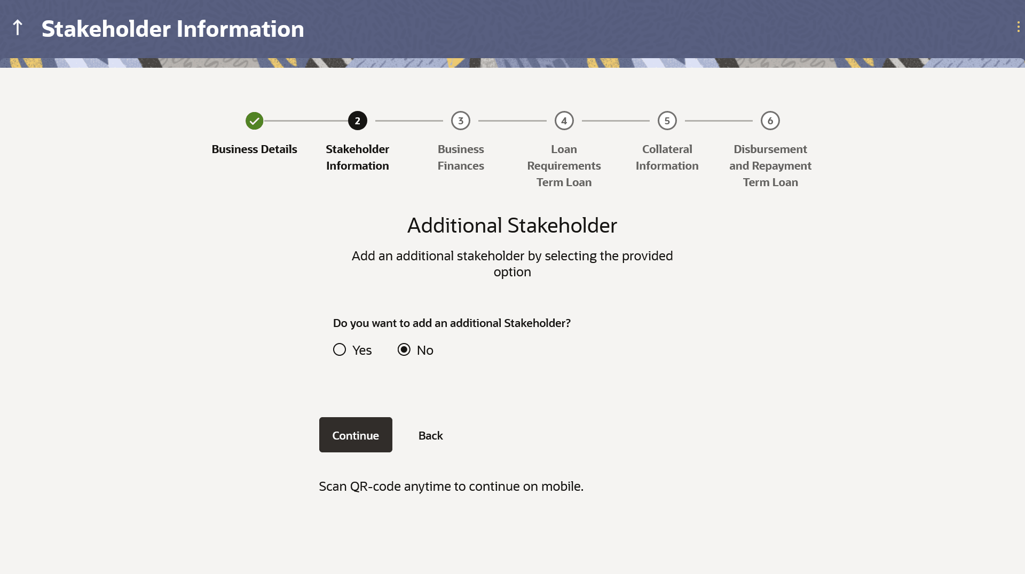Viewport: 1025px width, 574px height.
Task: Open the Disbursement and Repayment Term Loan step
Action: tap(770, 165)
